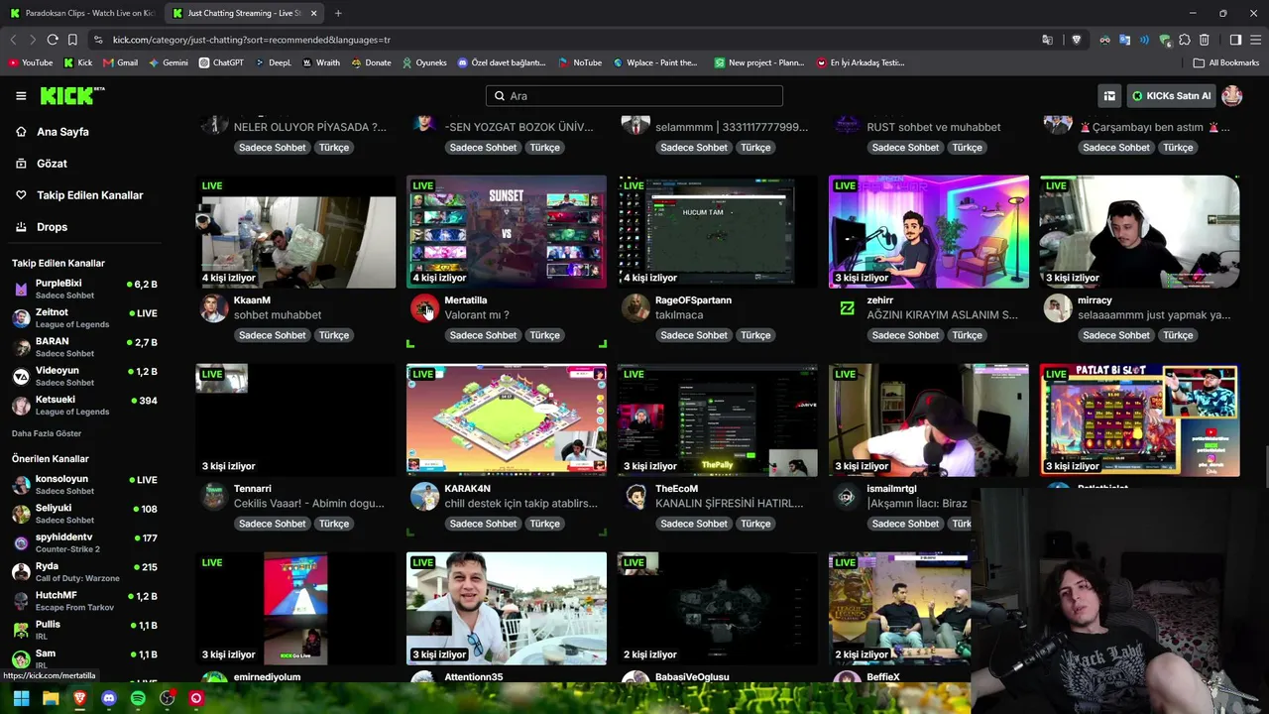Open Ryda's Call of Duty: Warzone channel
The height and width of the screenshot is (714, 1269).
pos(84,571)
